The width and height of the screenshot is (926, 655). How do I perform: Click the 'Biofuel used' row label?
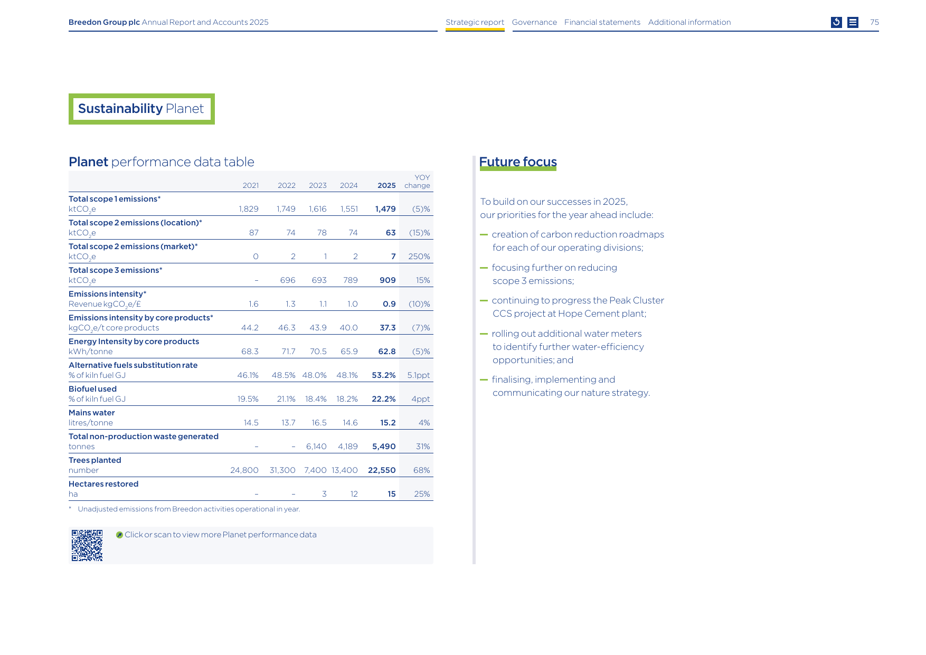pyautogui.click(x=92, y=389)
